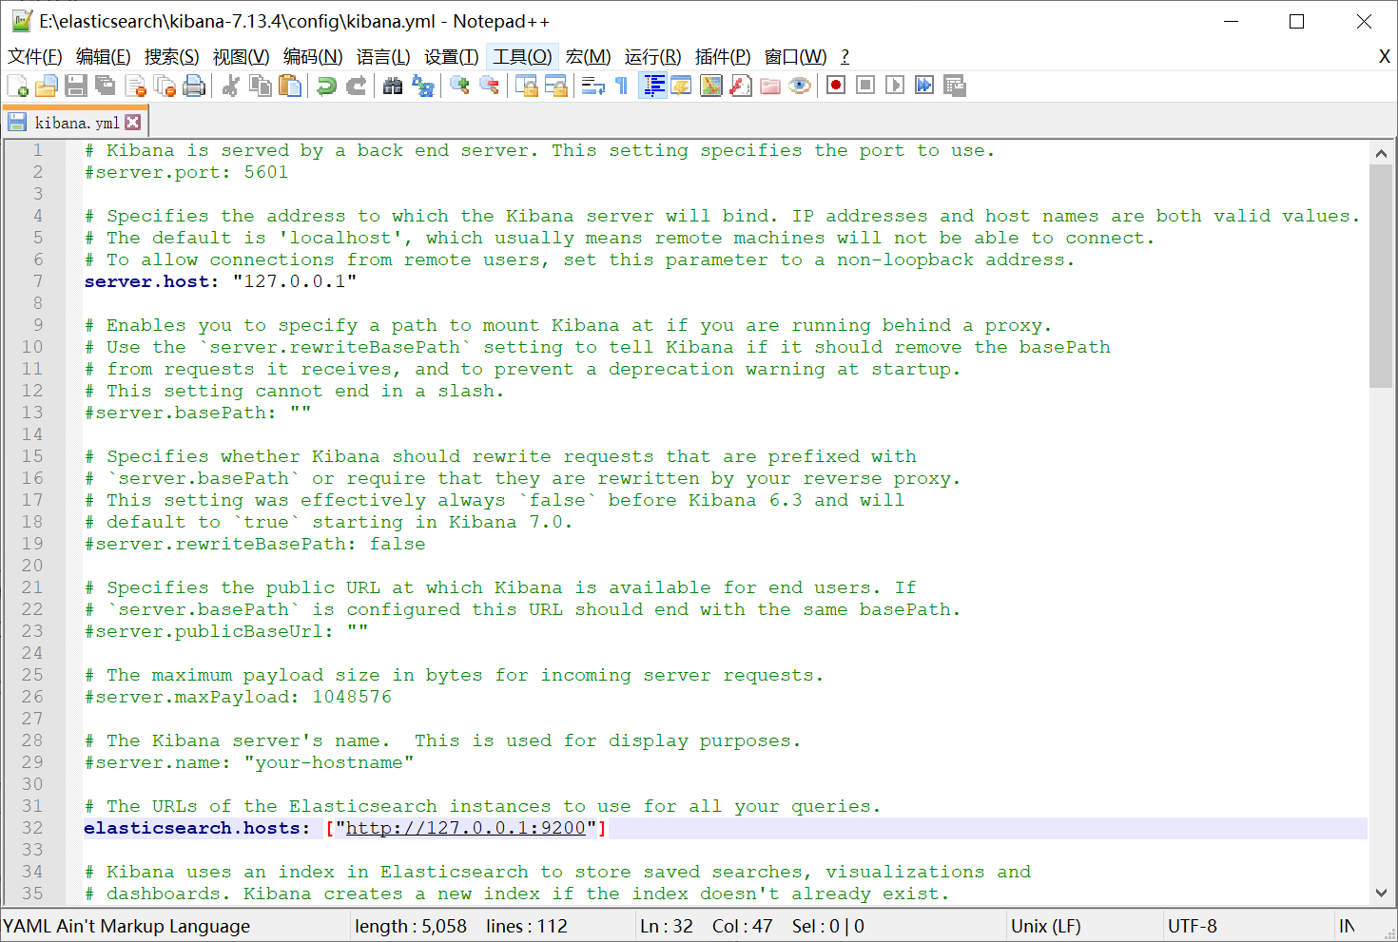Click line number 7 in the margin
Viewport: 1398px width, 942px height.
click(38, 281)
